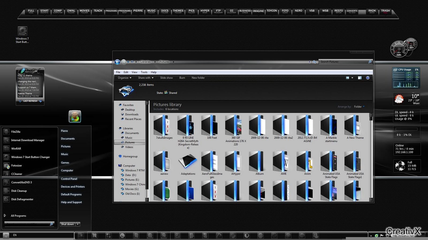This screenshot has height=240, width=428.
Task: Open the Arrange by Folder dropdown
Action: point(359,107)
